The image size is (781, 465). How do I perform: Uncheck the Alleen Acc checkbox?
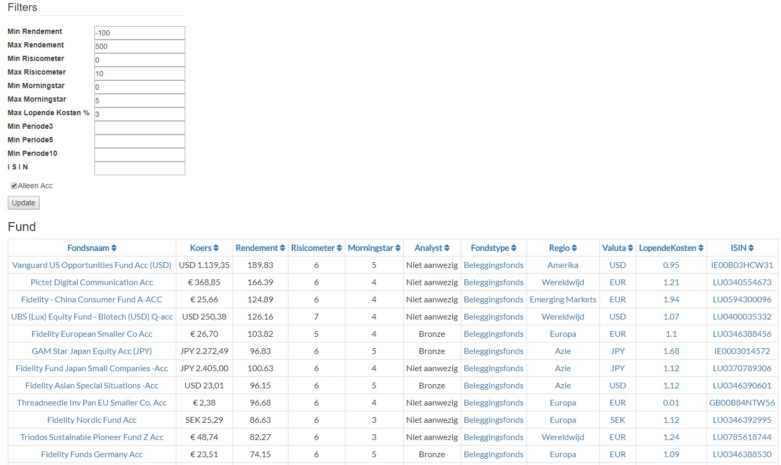[x=14, y=186]
